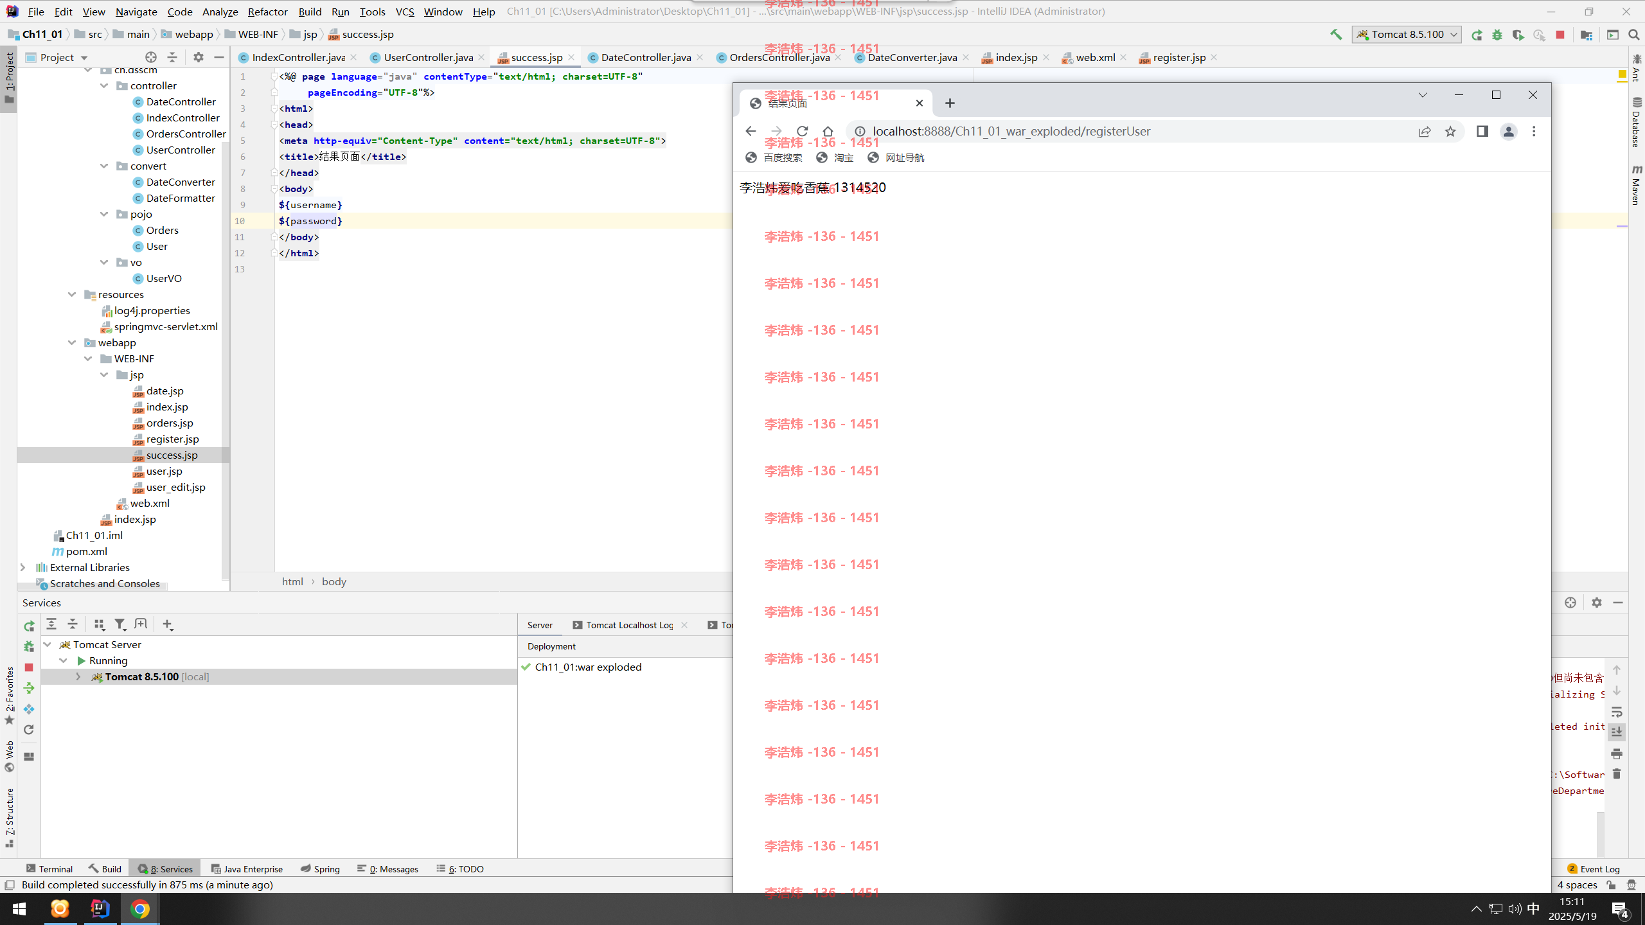Expand External Libraries in project tree
This screenshot has width=1645, height=925.
coord(23,567)
